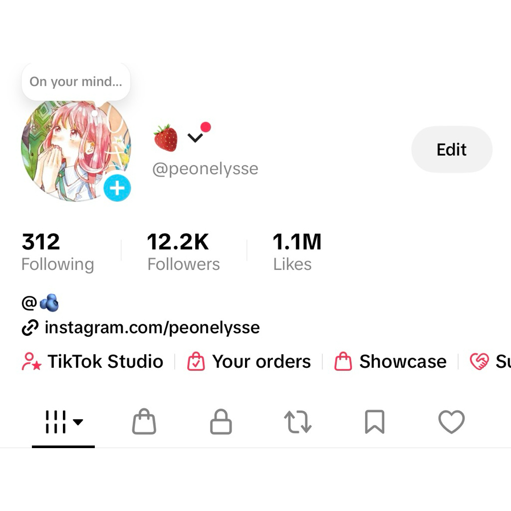Open the profile picture thumbnail
Screen dimensions: 511x511
(x=75, y=149)
